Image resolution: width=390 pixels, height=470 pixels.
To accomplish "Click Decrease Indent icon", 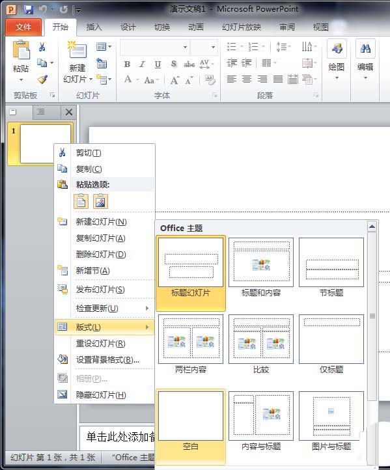I will (231, 63).
